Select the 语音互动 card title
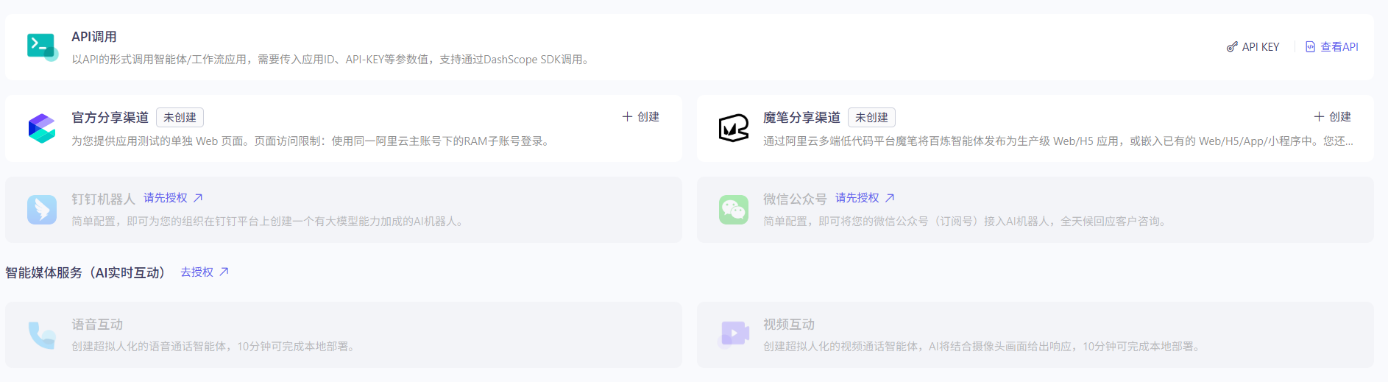This screenshot has width=1388, height=382. (x=97, y=324)
